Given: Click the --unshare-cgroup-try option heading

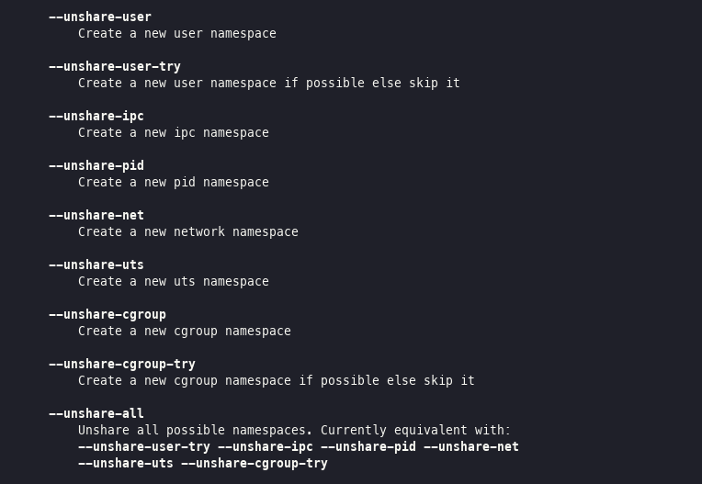Looking at the screenshot, I should (x=122, y=365).
